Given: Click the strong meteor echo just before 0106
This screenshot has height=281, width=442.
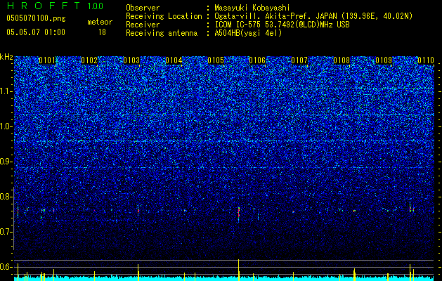Looking at the screenshot, I should (x=239, y=214).
